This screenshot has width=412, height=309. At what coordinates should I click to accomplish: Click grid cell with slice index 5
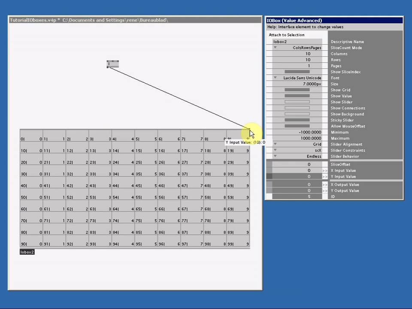pos(146,136)
